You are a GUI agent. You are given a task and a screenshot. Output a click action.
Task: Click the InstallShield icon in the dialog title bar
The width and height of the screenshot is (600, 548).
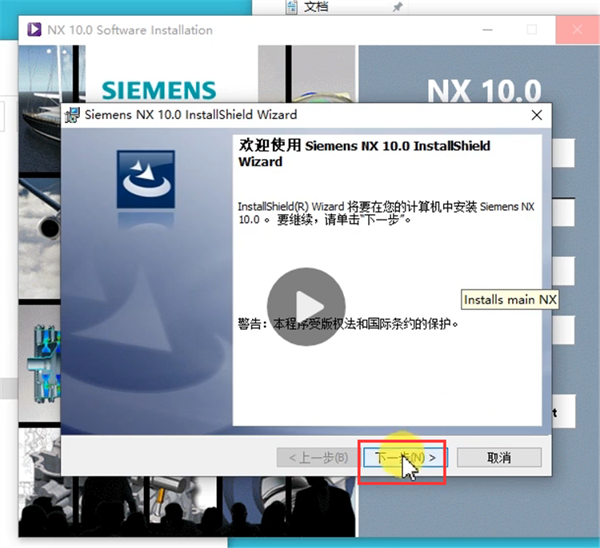tap(72, 115)
